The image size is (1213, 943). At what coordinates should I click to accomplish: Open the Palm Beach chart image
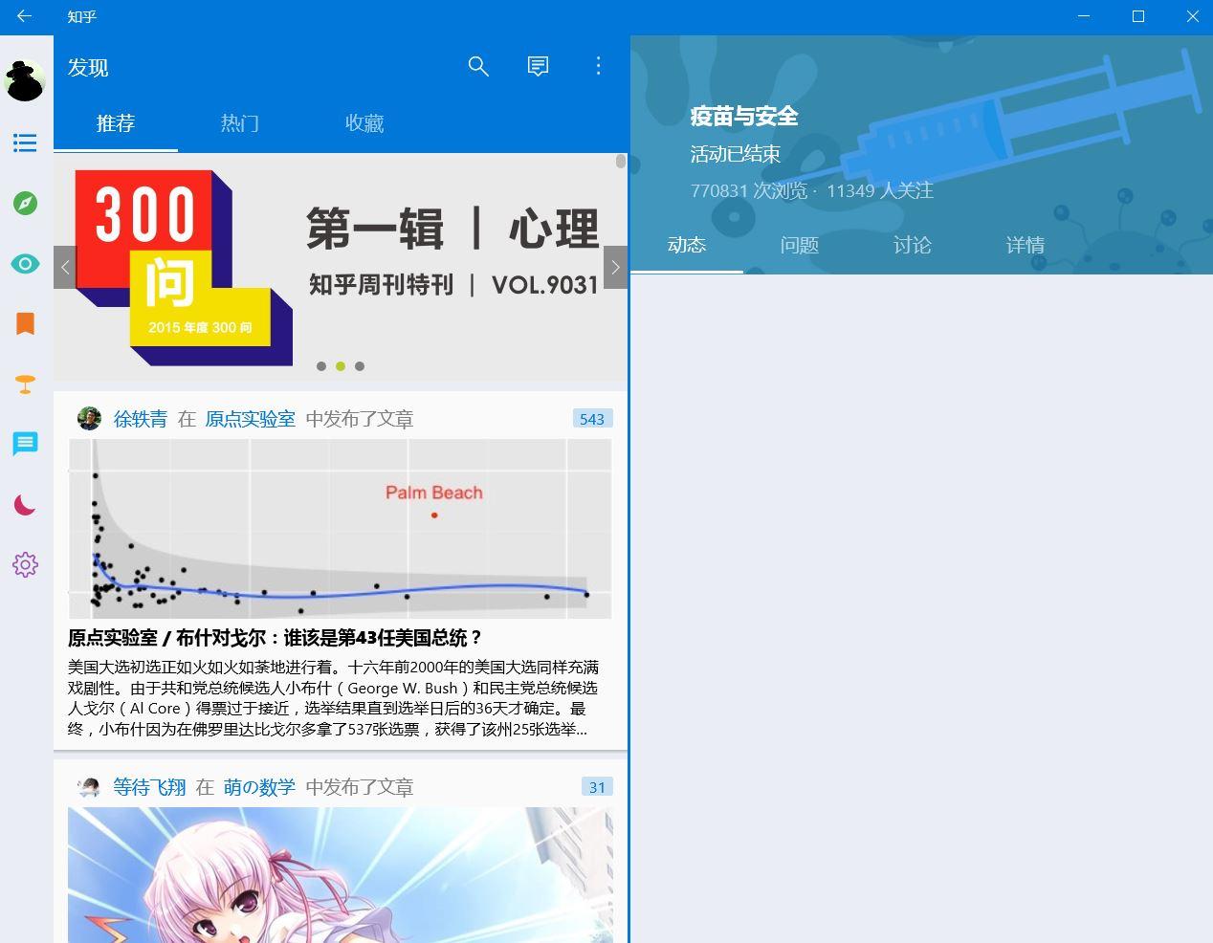[x=340, y=528]
